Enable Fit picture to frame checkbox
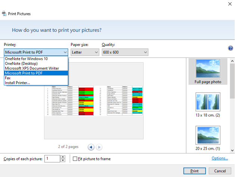The width and height of the screenshot is (235, 177). tap(75, 159)
